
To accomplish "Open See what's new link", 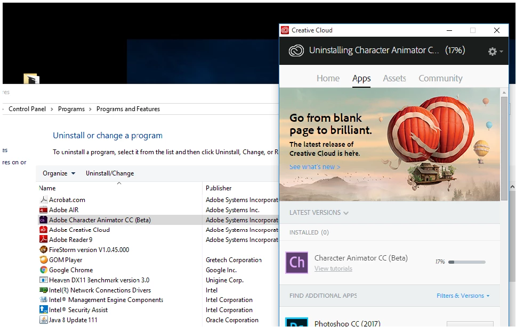I will tap(315, 167).
